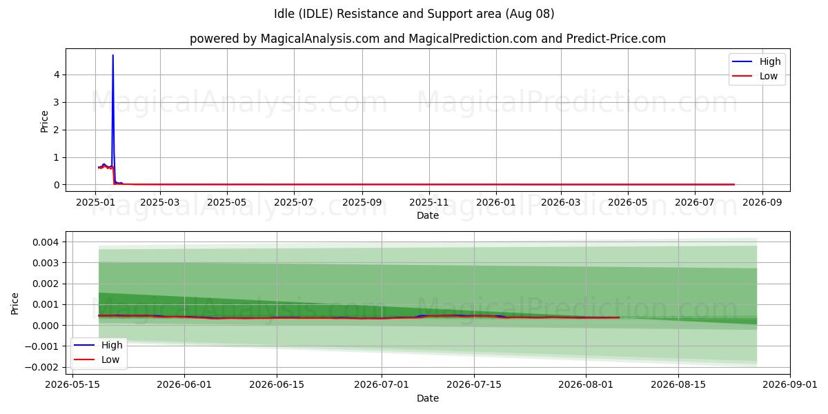Click the '0.004' y-axis tick label
The image size is (828, 414).
pyautogui.click(x=46, y=242)
